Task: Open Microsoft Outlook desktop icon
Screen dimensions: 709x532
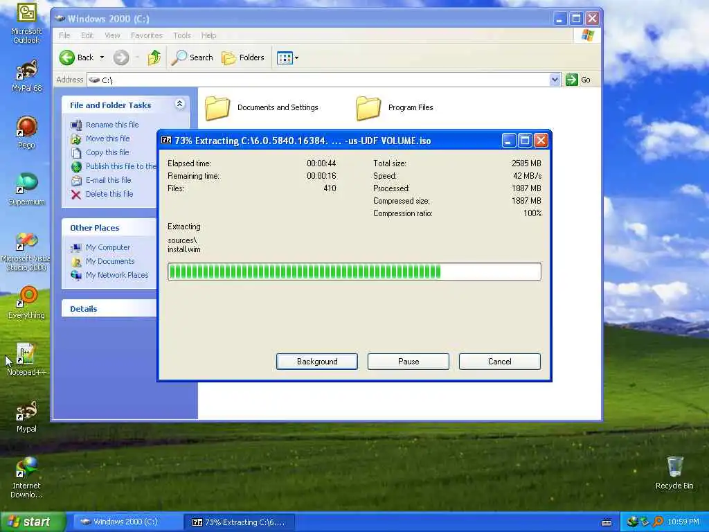Action: click(26, 24)
